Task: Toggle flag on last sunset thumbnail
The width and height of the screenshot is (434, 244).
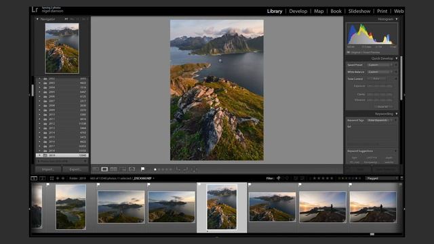Action: point(351,184)
